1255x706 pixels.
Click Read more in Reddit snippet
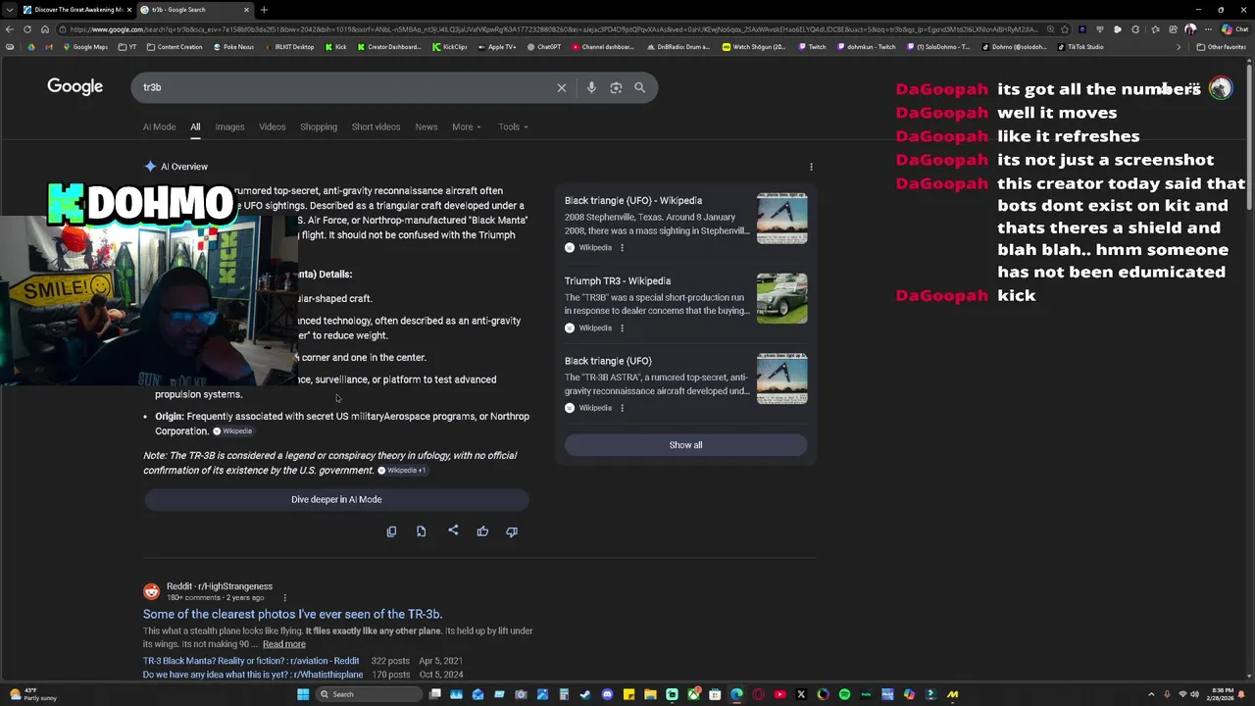coord(283,644)
